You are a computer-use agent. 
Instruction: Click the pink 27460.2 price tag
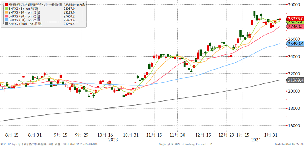[295, 27]
